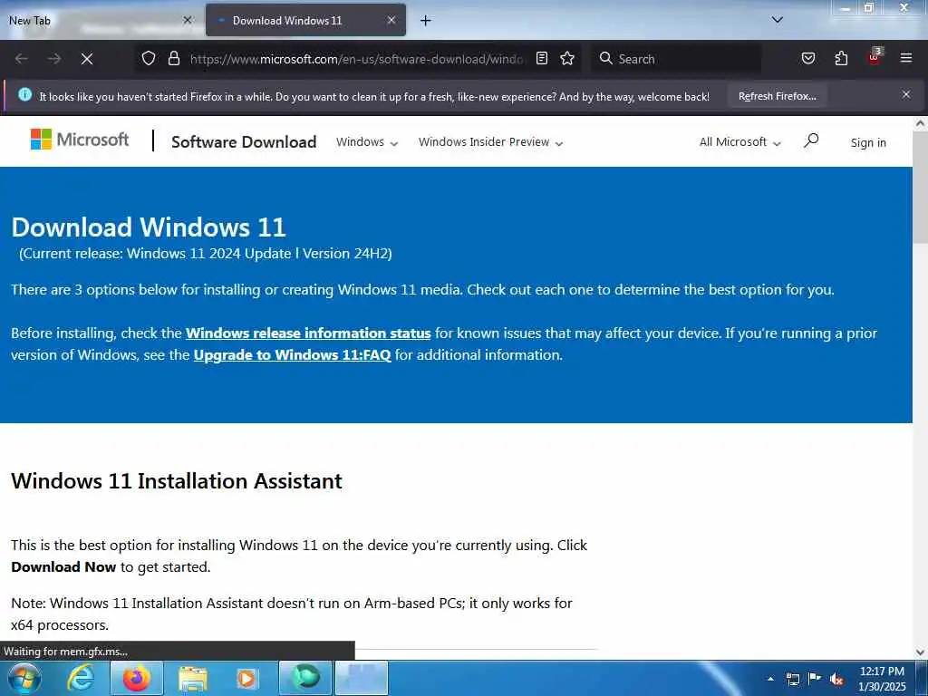Bookmark this page with the star

click(x=567, y=59)
